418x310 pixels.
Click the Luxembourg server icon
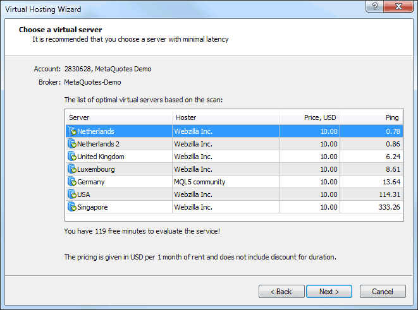tap(72, 169)
